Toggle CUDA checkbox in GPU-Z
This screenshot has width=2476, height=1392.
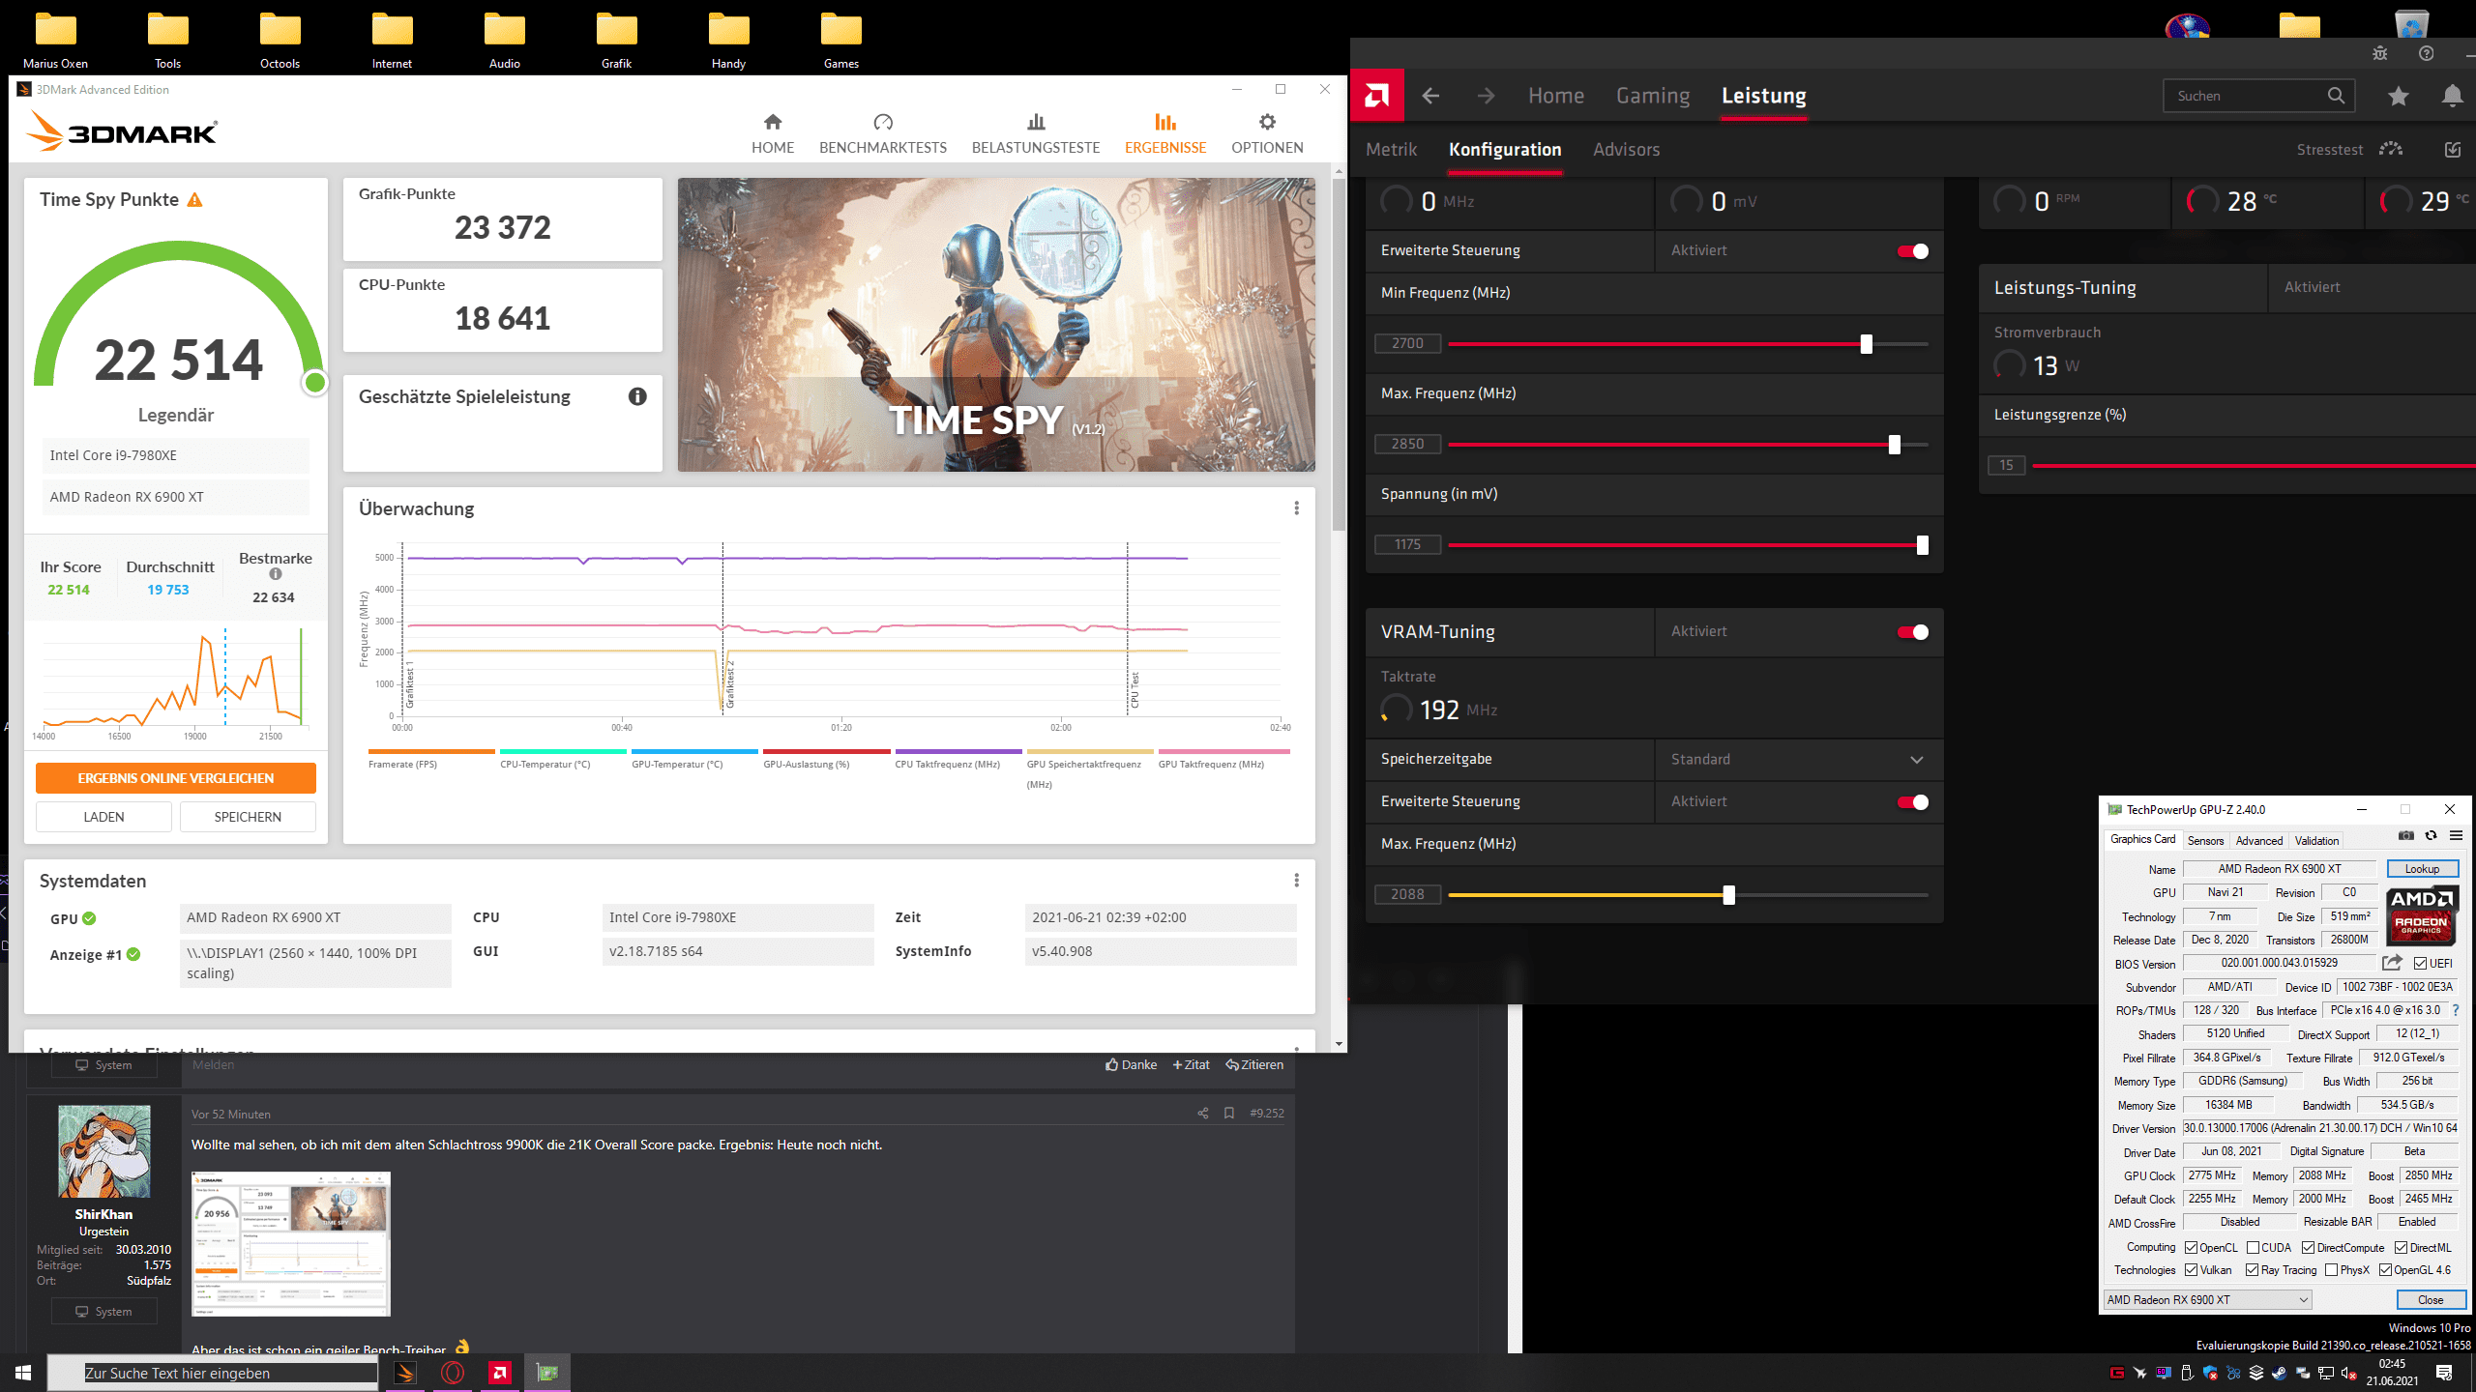[x=2253, y=1248]
